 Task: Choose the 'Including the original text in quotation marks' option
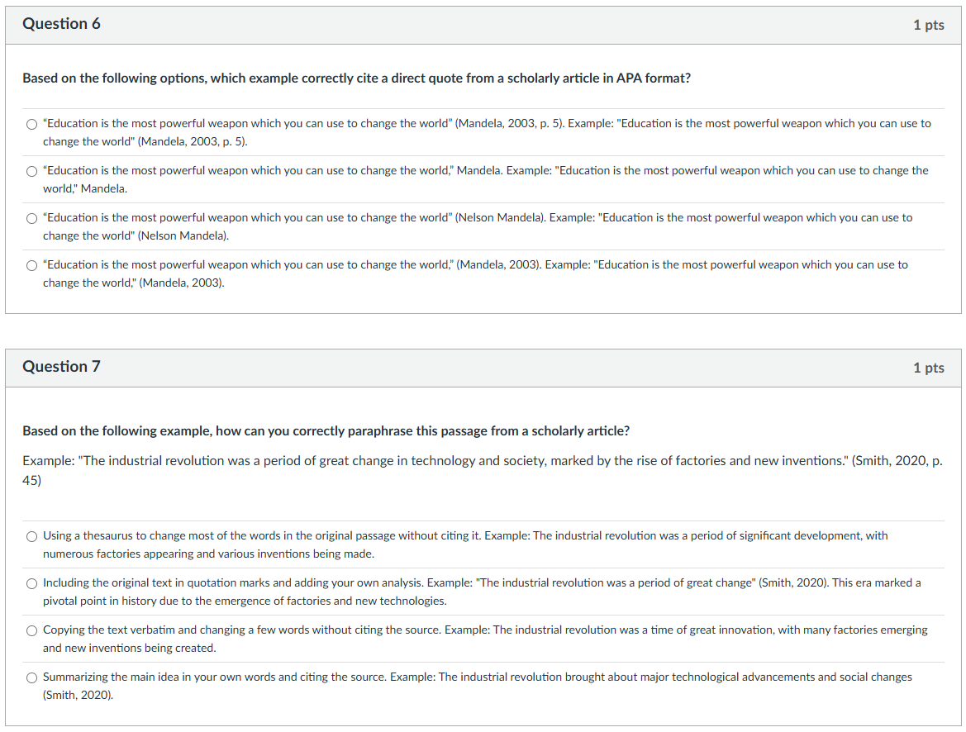(x=32, y=583)
